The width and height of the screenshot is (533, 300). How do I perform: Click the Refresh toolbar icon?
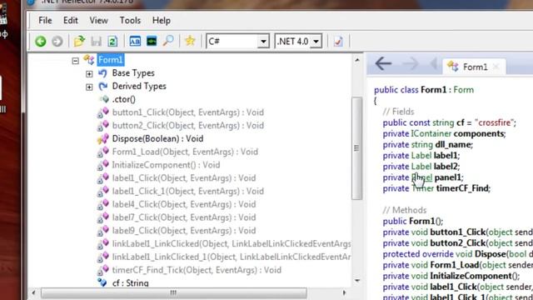tap(112, 42)
